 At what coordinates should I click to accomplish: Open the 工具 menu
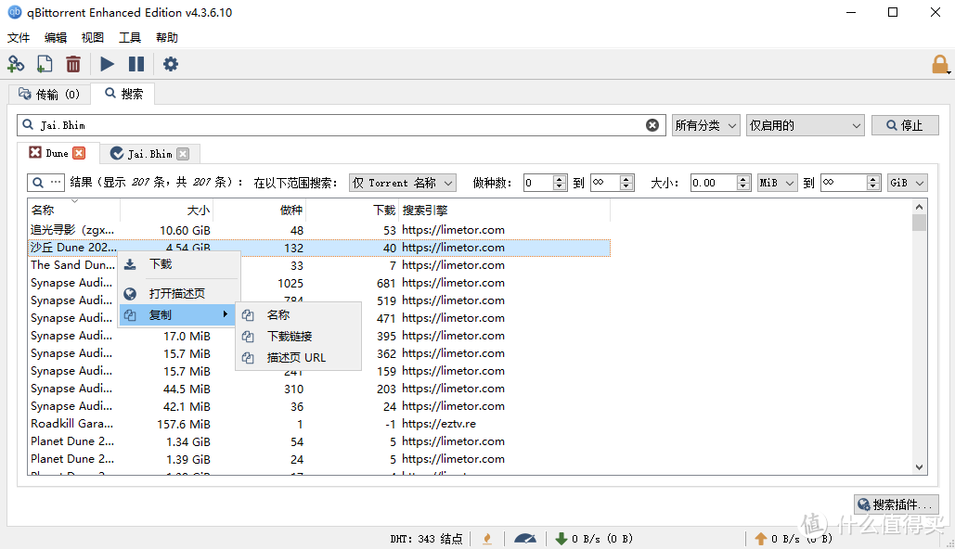[x=130, y=37]
